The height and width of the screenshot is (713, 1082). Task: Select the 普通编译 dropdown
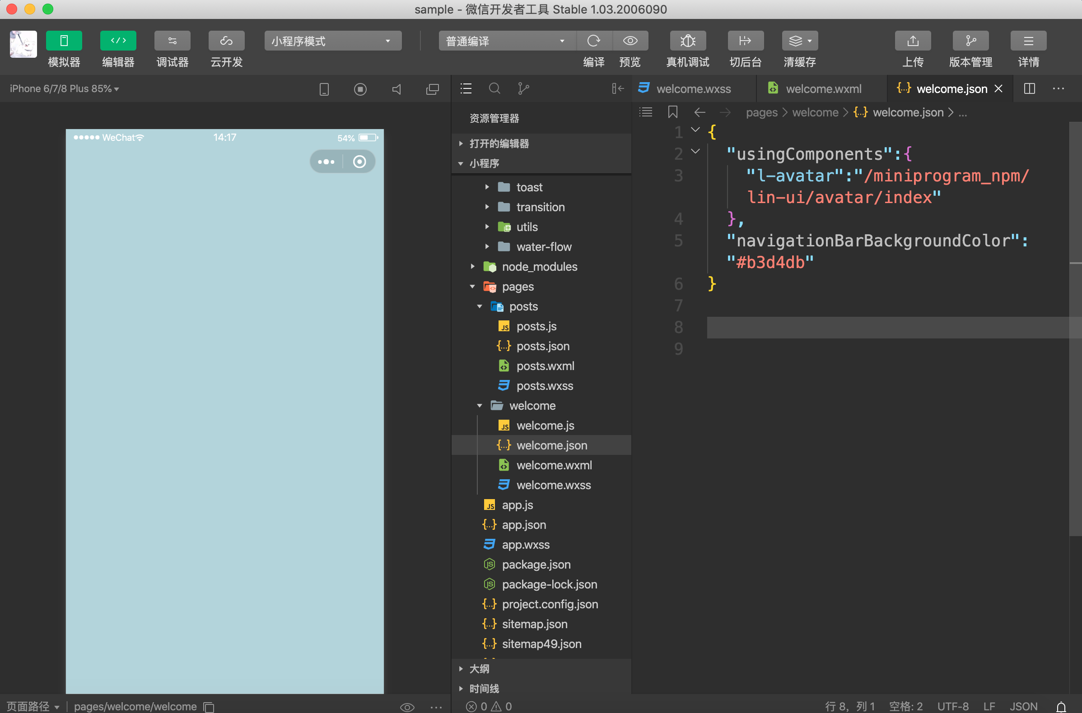coord(502,41)
